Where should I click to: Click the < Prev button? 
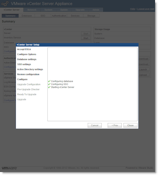[x=115, y=125]
